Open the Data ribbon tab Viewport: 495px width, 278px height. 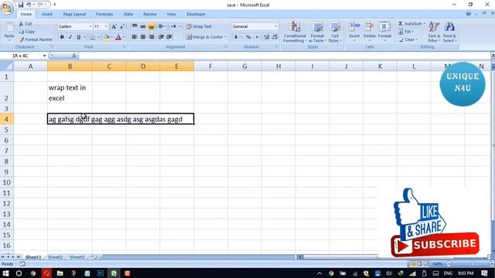128,14
